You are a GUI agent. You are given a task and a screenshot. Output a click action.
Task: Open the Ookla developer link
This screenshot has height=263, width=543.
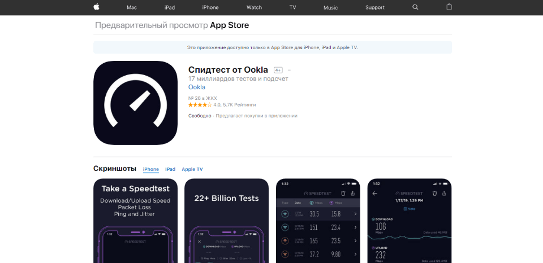coord(197,87)
